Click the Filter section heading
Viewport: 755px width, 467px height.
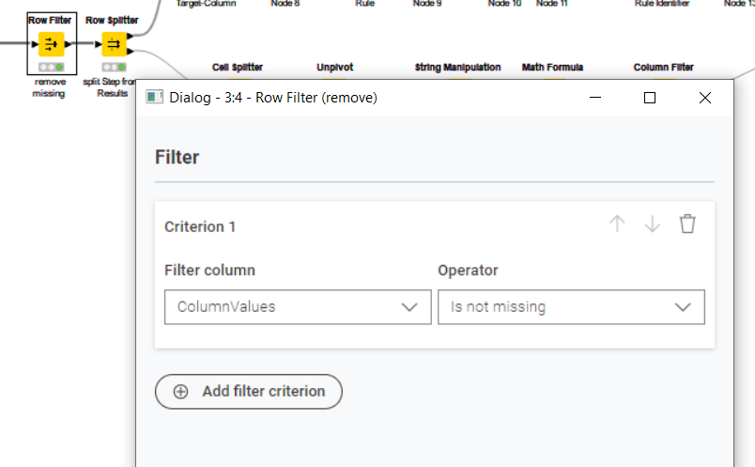coord(177,157)
